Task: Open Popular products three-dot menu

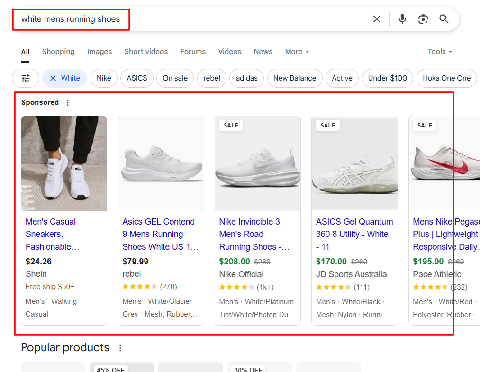Action: (x=120, y=348)
